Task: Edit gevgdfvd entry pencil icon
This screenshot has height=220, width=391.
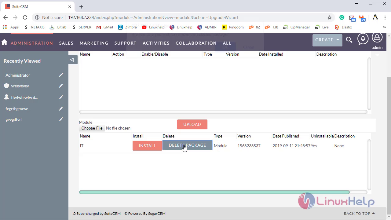Action: pyautogui.click(x=61, y=119)
